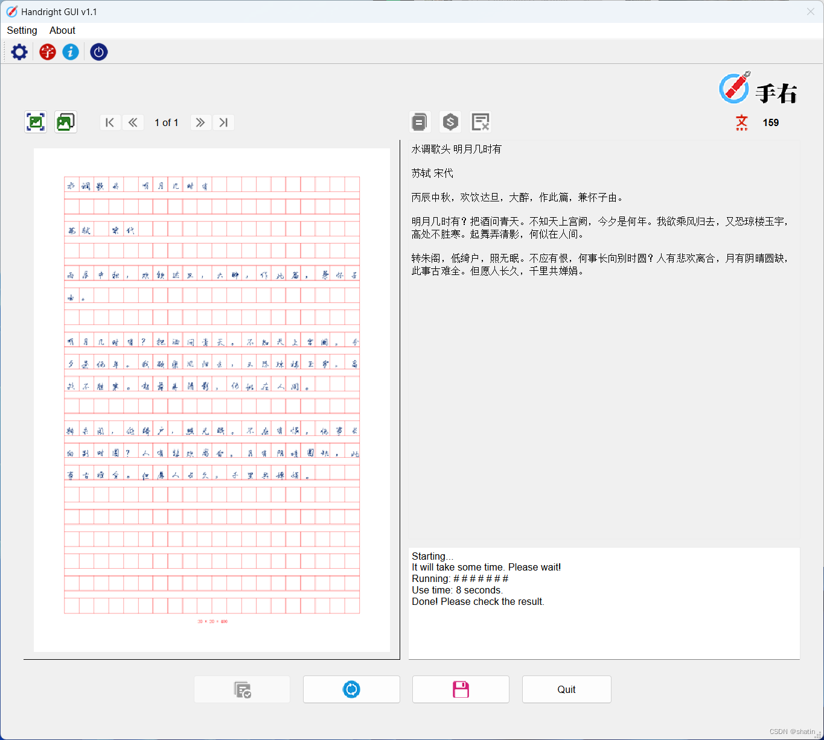Viewport: 824px width, 740px height.
Task: Click 'Done! Please check the result.' line
Action: tap(478, 601)
